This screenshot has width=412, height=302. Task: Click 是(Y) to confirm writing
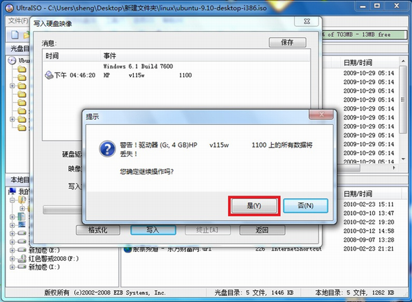click(254, 206)
